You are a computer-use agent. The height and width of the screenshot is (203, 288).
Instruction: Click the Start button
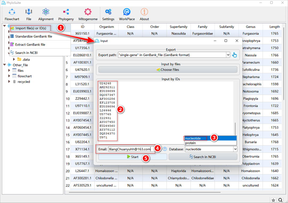133,157
